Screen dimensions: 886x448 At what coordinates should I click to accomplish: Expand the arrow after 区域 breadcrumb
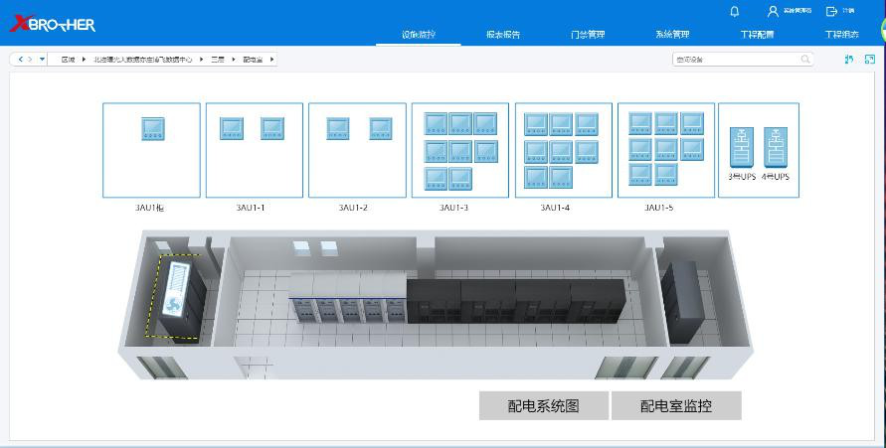coord(84,60)
